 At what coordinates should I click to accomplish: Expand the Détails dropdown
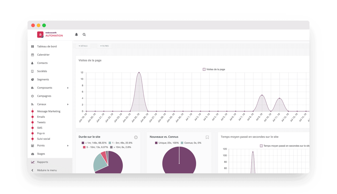pos(83,46)
